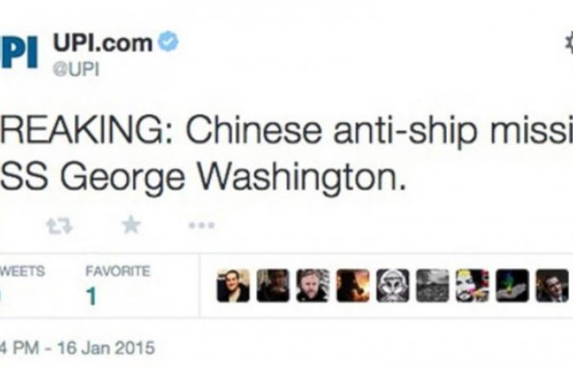The height and width of the screenshot is (368, 573).
Task: Open the UPI.com profile name link
Action: click(102, 43)
